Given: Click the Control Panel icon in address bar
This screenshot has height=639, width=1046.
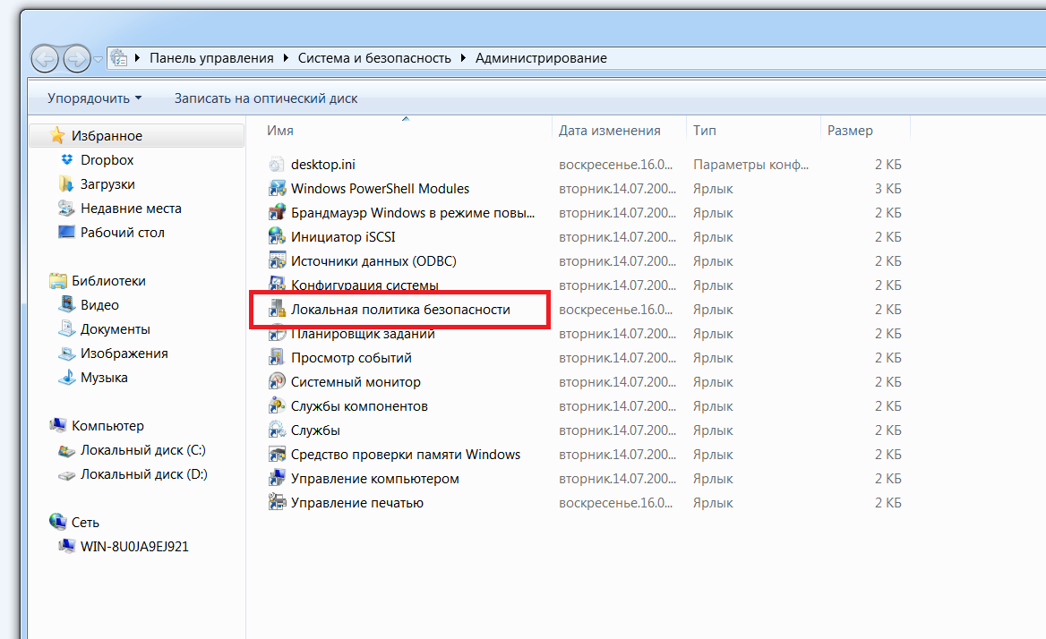Looking at the screenshot, I should tap(119, 58).
